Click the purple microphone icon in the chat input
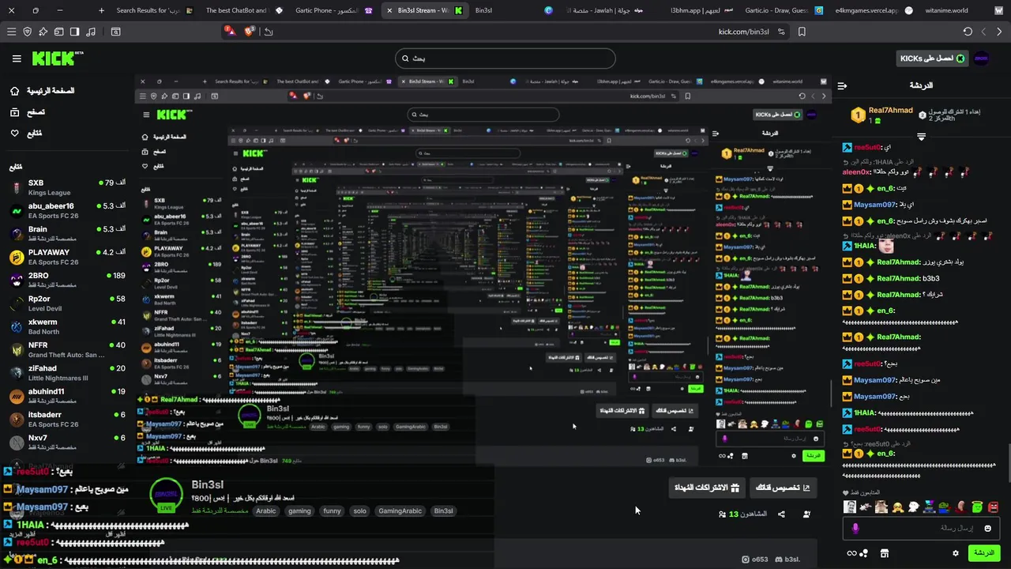Viewport: 1011px width, 569px height. coord(855,528)
